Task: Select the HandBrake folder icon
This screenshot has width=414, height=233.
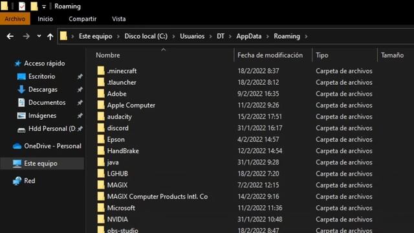Action: [x=101, y=151]
